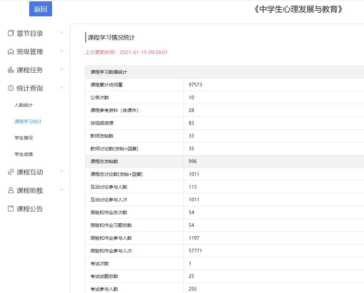This screenshot has width=364, height=293.
Task: Expand the 章节目录 chevron arrow
Action: [62, 33]
